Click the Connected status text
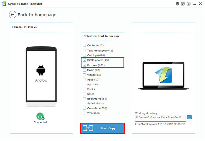 coord(40,122)
